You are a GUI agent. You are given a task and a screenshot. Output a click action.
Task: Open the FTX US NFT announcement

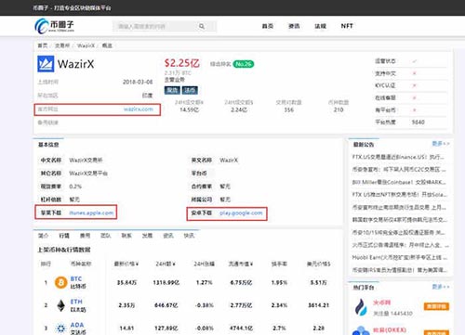click(400, 195)
